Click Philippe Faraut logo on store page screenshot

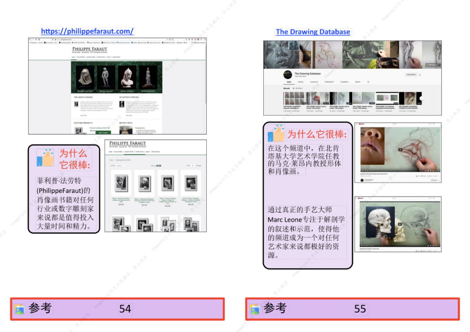pyautogui.click(x=128, y=144)
